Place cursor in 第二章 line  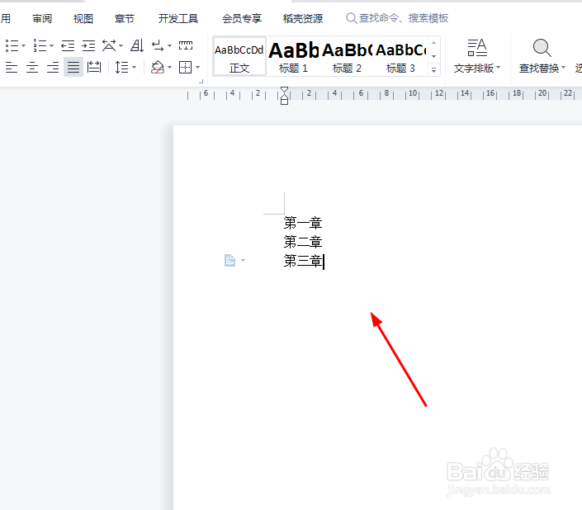(x=303, y=242)
